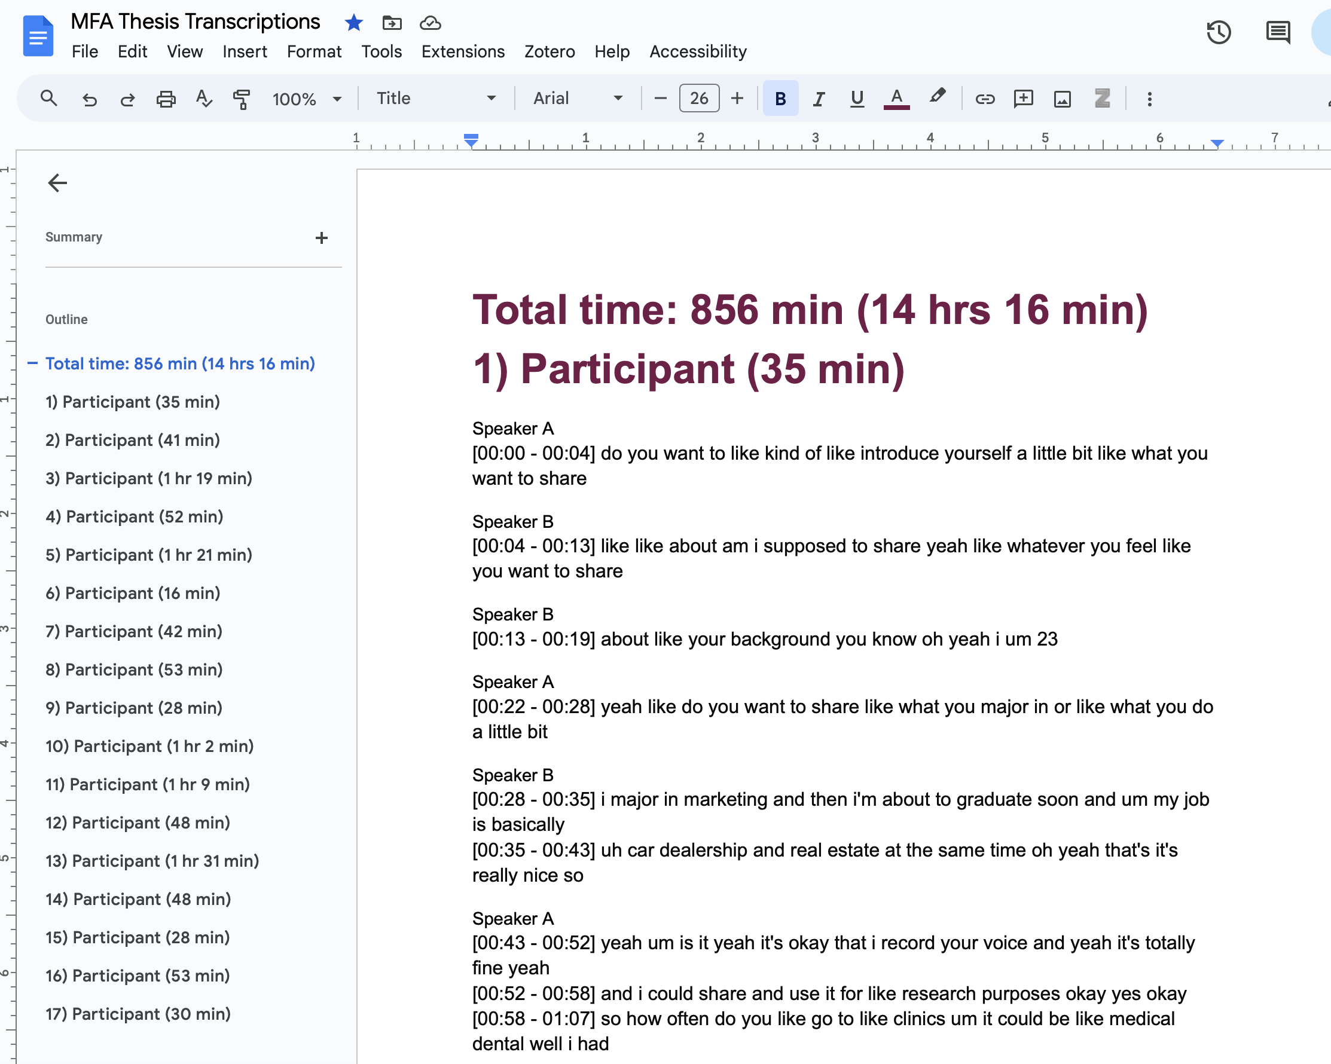Open the Extensions menu

click(463, 51)
